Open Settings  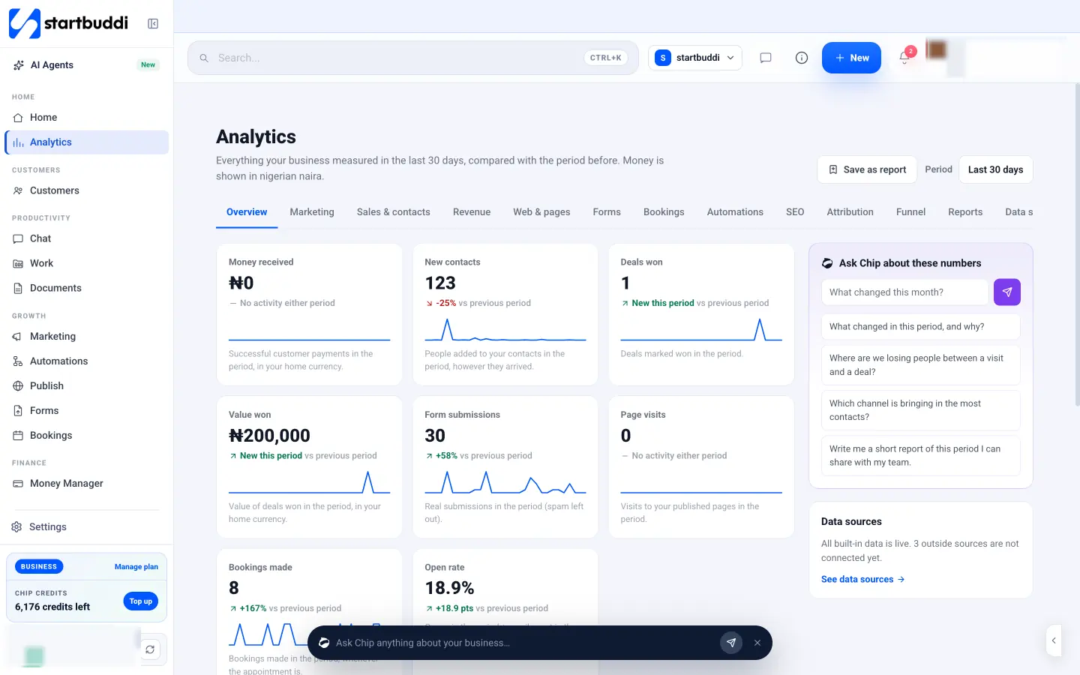click(x=86, y=527)
